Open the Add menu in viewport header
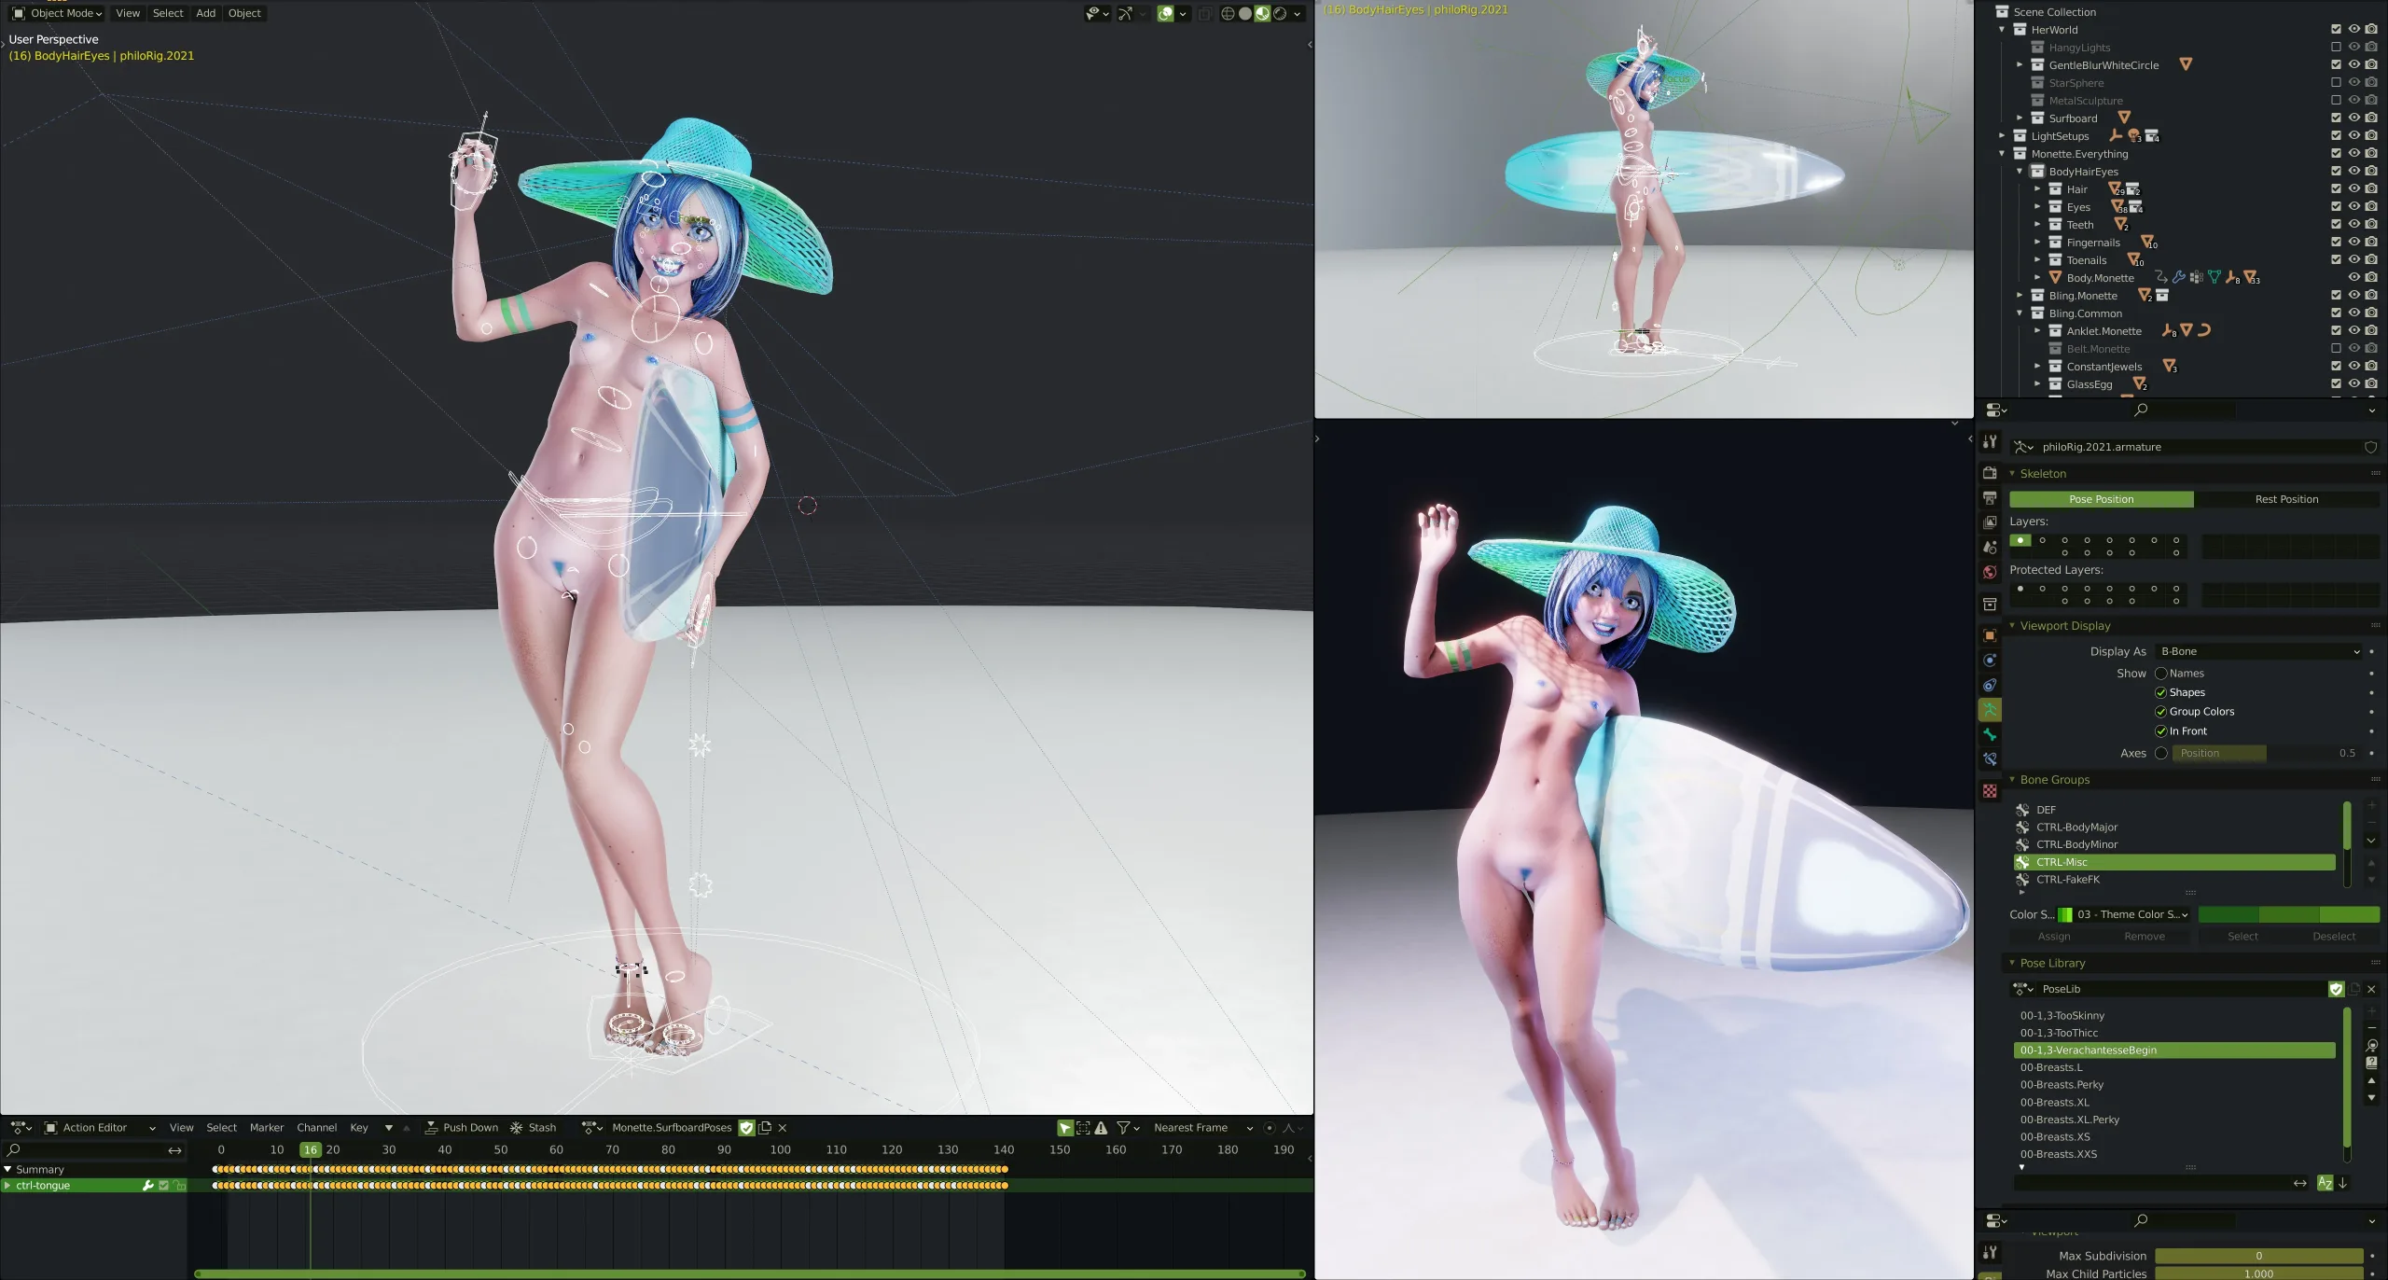Viewport: 2388px width, 1280px height. pos(205,13)
